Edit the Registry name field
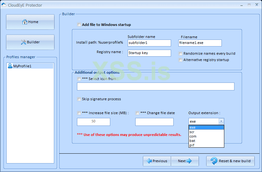The width and height of the screenshot is (262, 172). [x=149, y=53]
